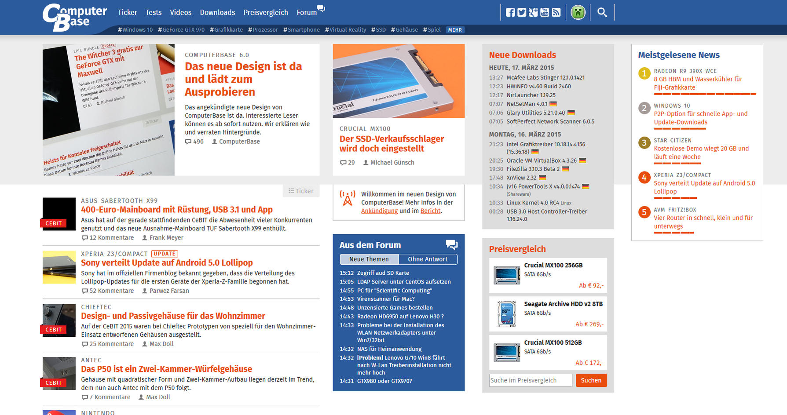Viewport: 787px width, 415px height.
Task: Click the ComputerBase logo
Action: (x=75, y=18)
